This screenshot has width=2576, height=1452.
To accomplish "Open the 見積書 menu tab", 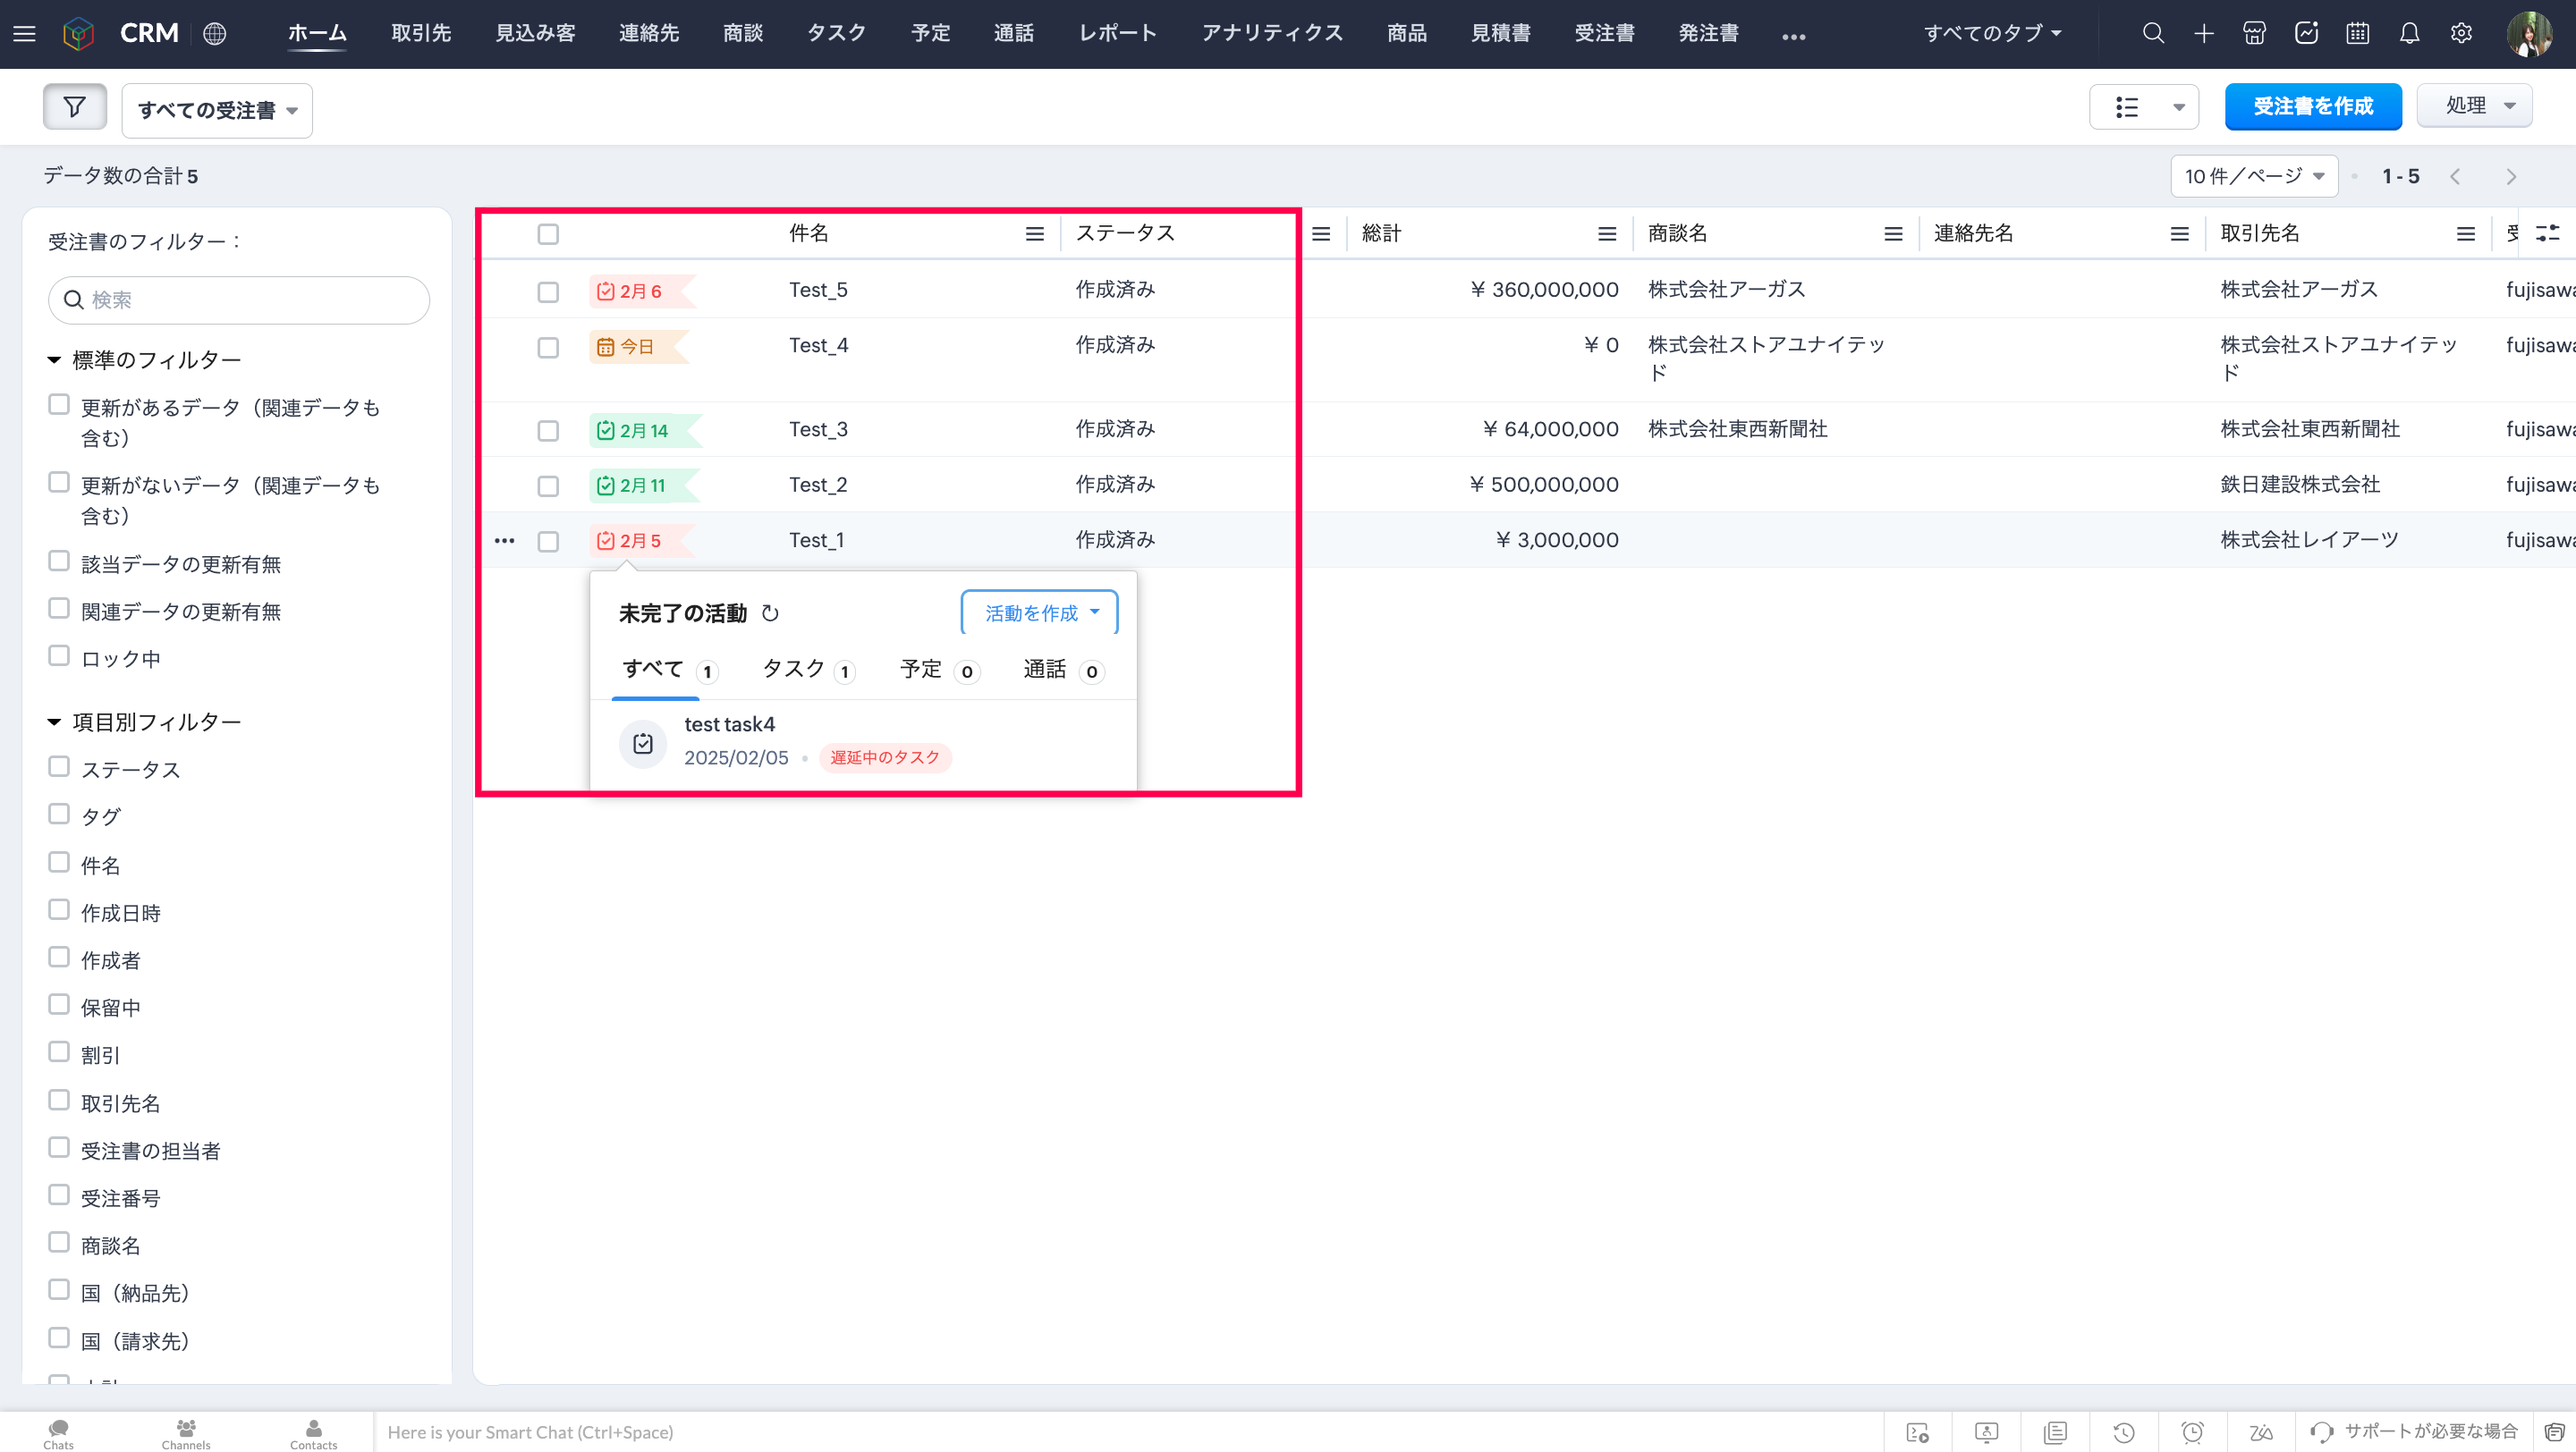I will [1500, 34].
